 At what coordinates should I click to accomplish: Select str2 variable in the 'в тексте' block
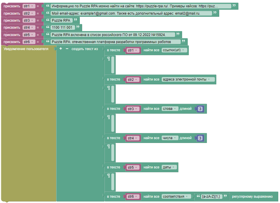133,79
